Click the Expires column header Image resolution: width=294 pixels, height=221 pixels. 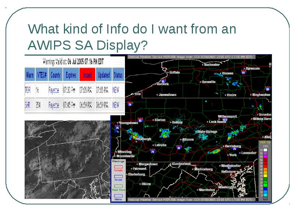coord(71,75)
